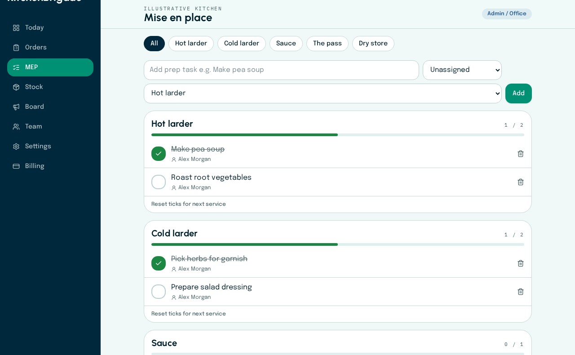Delete the Pick herbs for garnish task
575x355 pixels.
[x=521, y=263]
